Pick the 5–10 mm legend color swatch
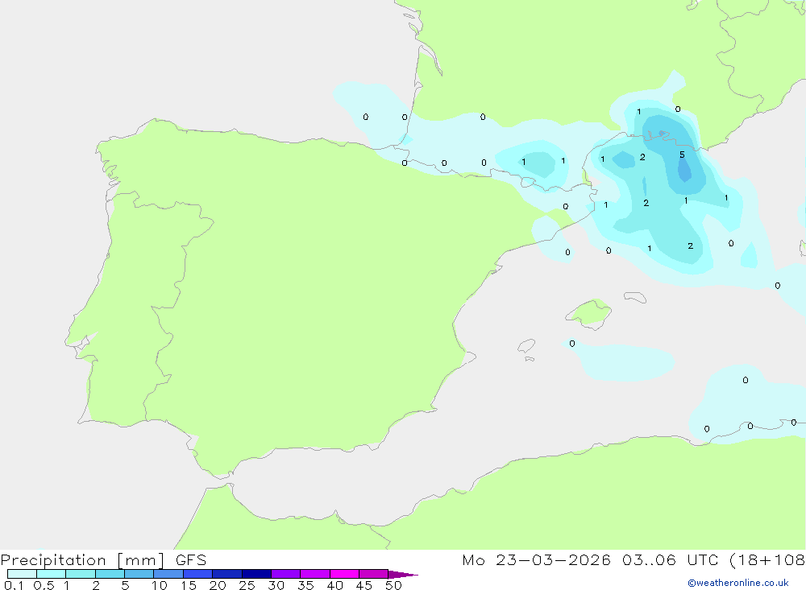 (139, 574)
